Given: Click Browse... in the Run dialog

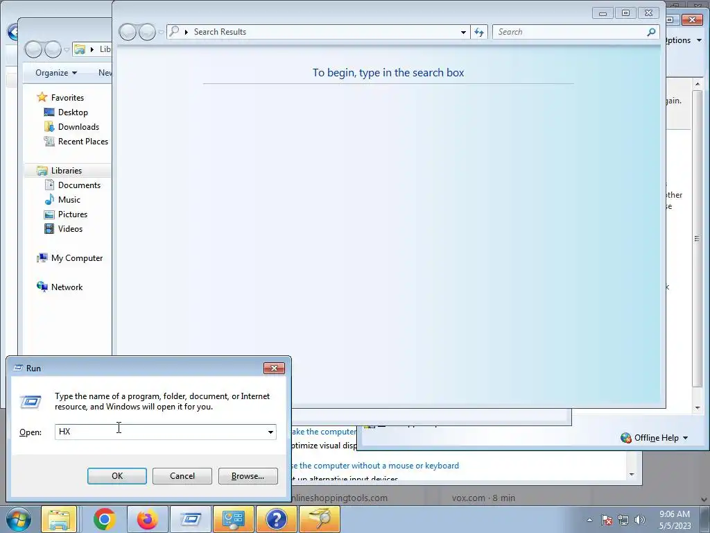Looking at the screenshot, I should (x=248, y=476).
